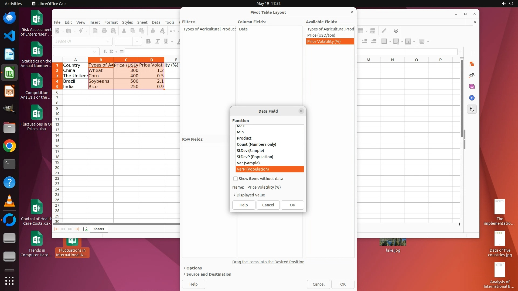The height and width of the screenshot is (291, 518).
Task: Open the sidebar Properties panel
Action: 472,64
